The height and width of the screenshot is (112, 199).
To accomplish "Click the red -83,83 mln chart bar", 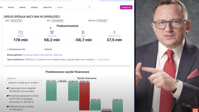I will coord(84,96).
